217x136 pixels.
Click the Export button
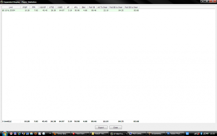pyautogui.click(x=101, y=127)
